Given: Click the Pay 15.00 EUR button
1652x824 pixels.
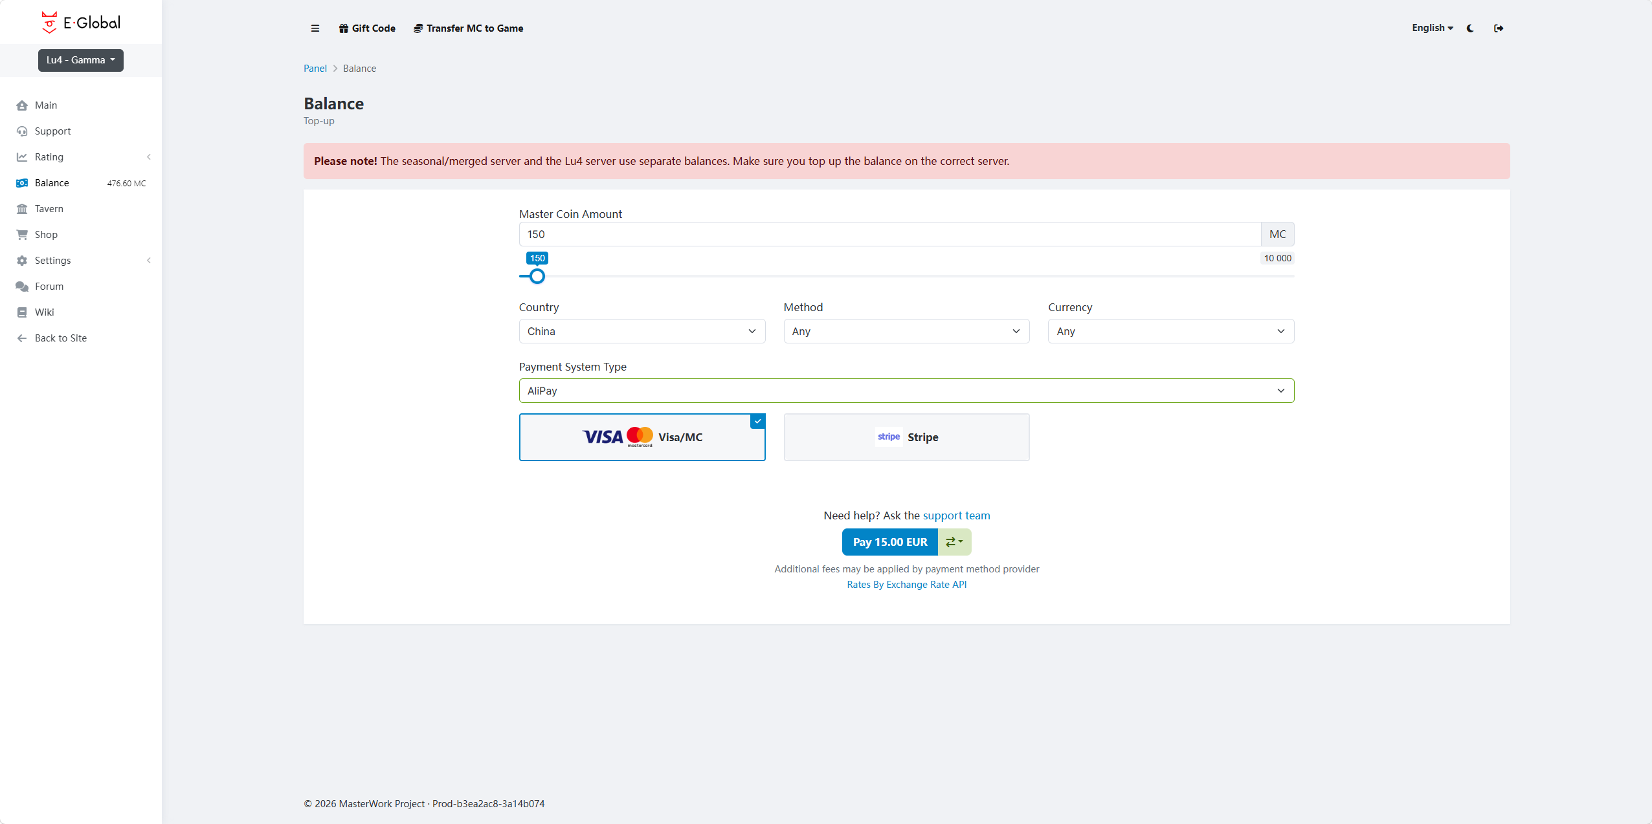Looking at the screenshot, I should tap(890, 542).
